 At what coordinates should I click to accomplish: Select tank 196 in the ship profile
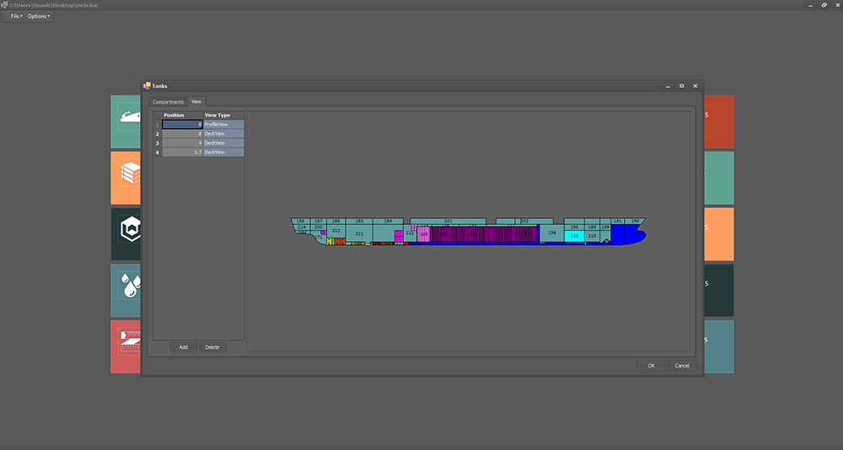tap(551, 233)
